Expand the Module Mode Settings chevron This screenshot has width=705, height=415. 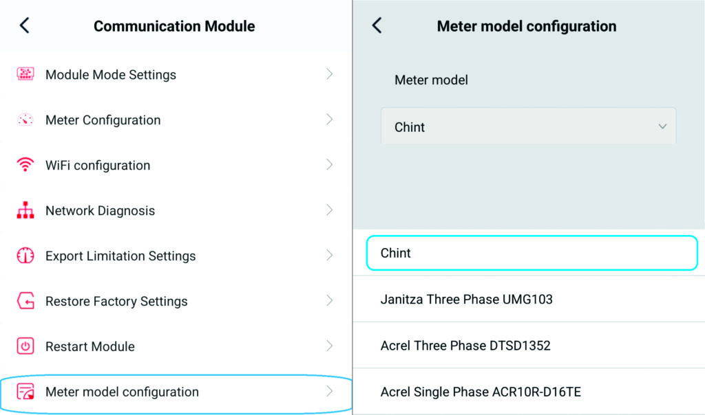click(x=330, y=74)
